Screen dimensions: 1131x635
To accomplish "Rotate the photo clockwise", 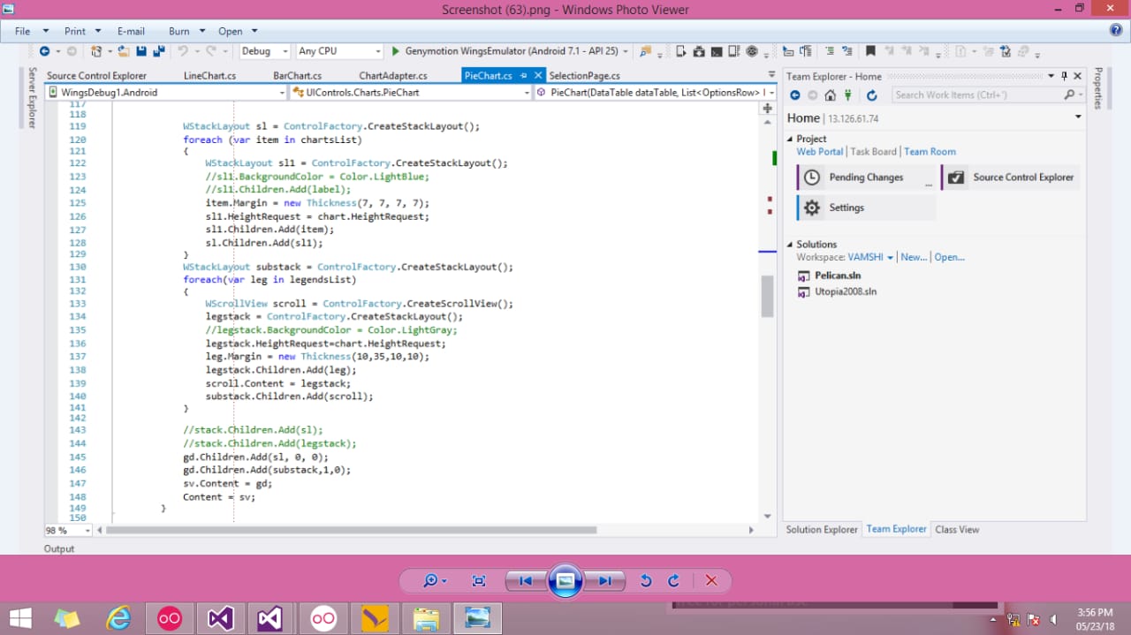I will click(674, 580).
